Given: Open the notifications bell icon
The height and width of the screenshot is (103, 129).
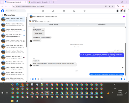Looking at the screenshot, I should [121, 11].
